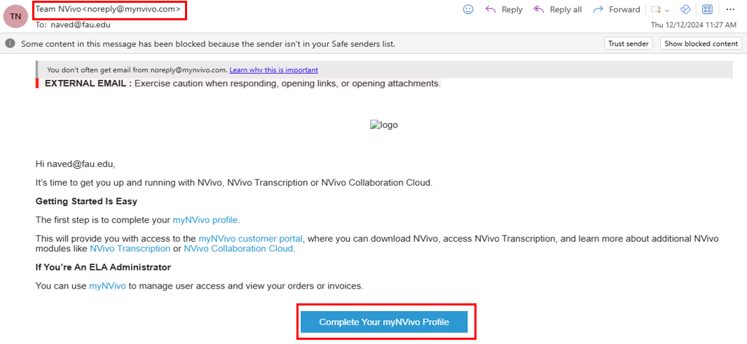This screenshot has height=344, width=747.
Task: Click the info icon on blocked content bar
Action: pos(10,44)
